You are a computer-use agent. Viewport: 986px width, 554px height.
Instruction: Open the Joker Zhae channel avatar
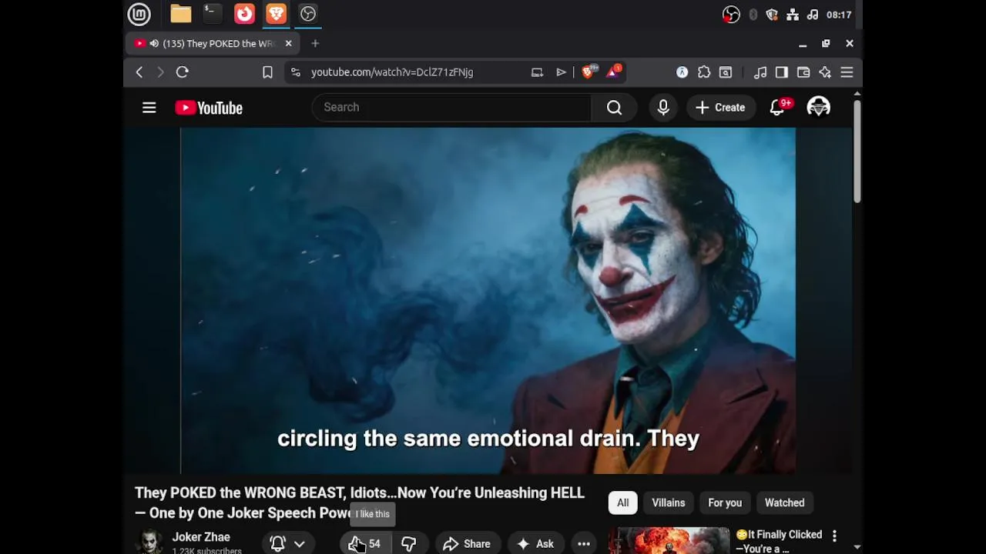[150, 542]
